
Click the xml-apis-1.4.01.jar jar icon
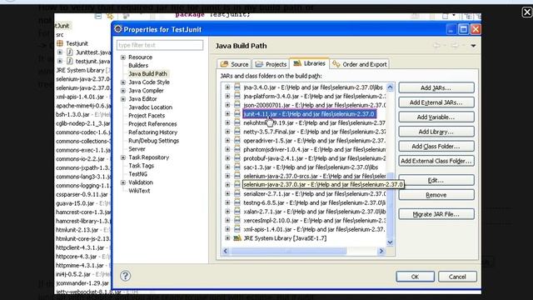click(x=237, y=229)
